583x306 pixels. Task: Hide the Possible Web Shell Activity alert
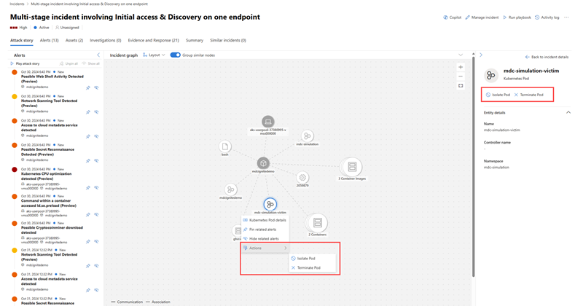click(96, 87)
